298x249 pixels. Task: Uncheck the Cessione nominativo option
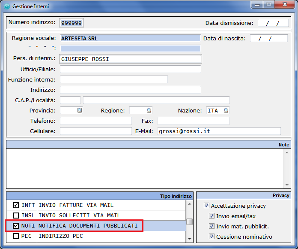click(212, 237)
